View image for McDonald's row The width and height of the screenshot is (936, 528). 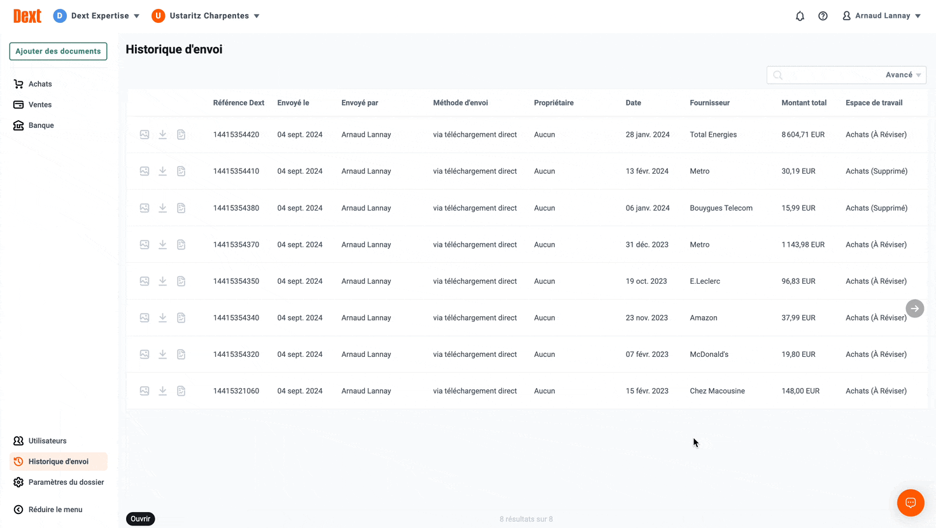tap(145, 354)
